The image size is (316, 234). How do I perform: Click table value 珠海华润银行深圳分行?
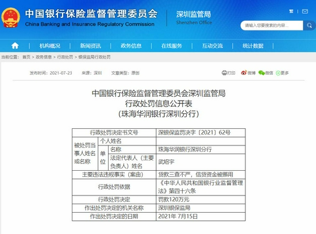click(x=201, y=149)
